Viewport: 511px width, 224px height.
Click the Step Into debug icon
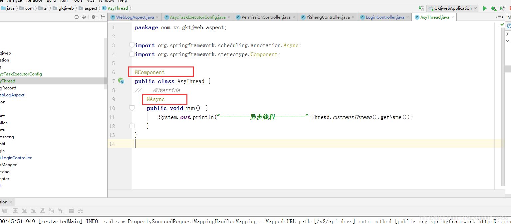(24, 211)
